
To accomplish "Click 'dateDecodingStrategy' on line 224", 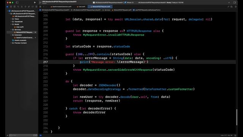I will 104,89.
